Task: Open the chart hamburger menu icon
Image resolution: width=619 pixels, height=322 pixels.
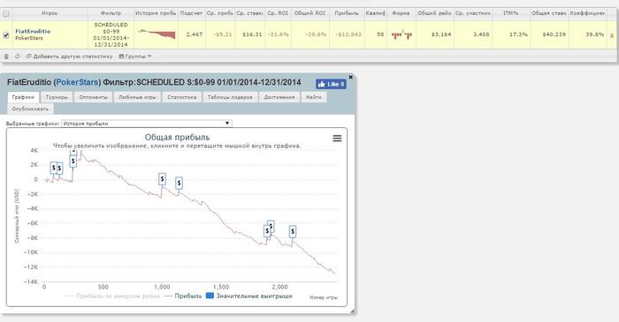Action: click(x=337, y=139)
